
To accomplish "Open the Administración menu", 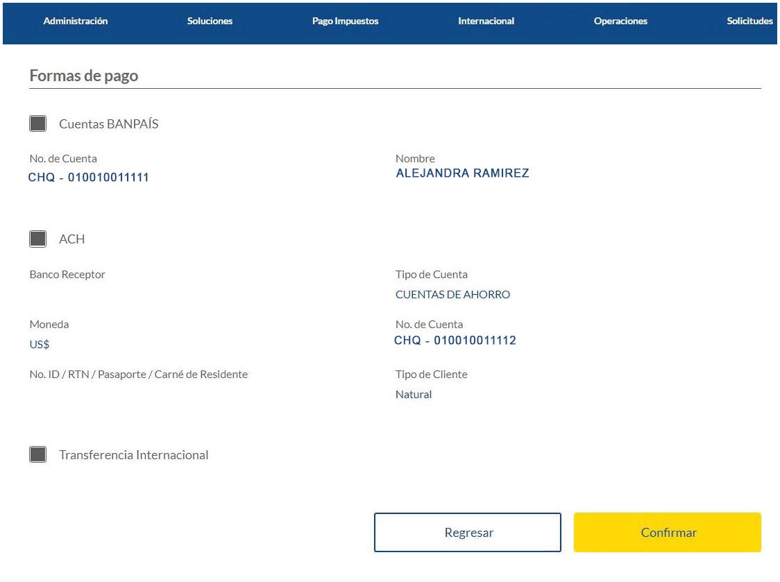I will [x=76, y=22].
